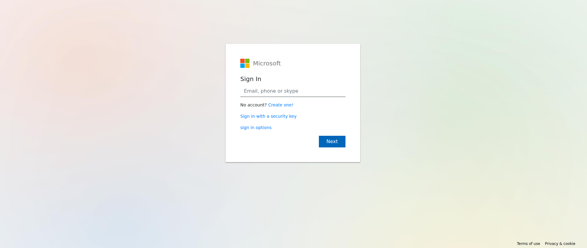
Task: Choose Sign in with a security key
Action: pos(268,116)
